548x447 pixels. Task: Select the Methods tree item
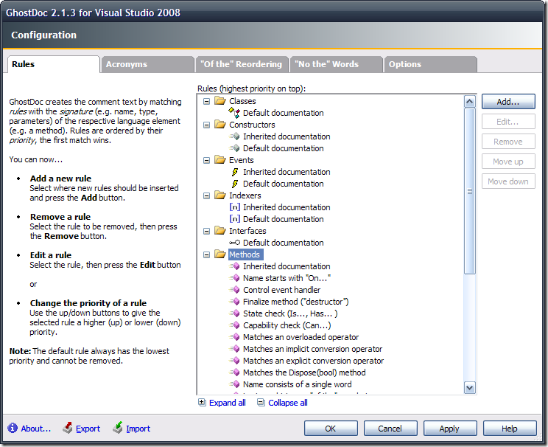click(245, 254)
